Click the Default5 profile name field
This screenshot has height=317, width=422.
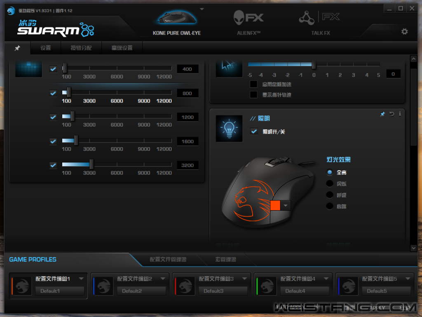[386, 291]
